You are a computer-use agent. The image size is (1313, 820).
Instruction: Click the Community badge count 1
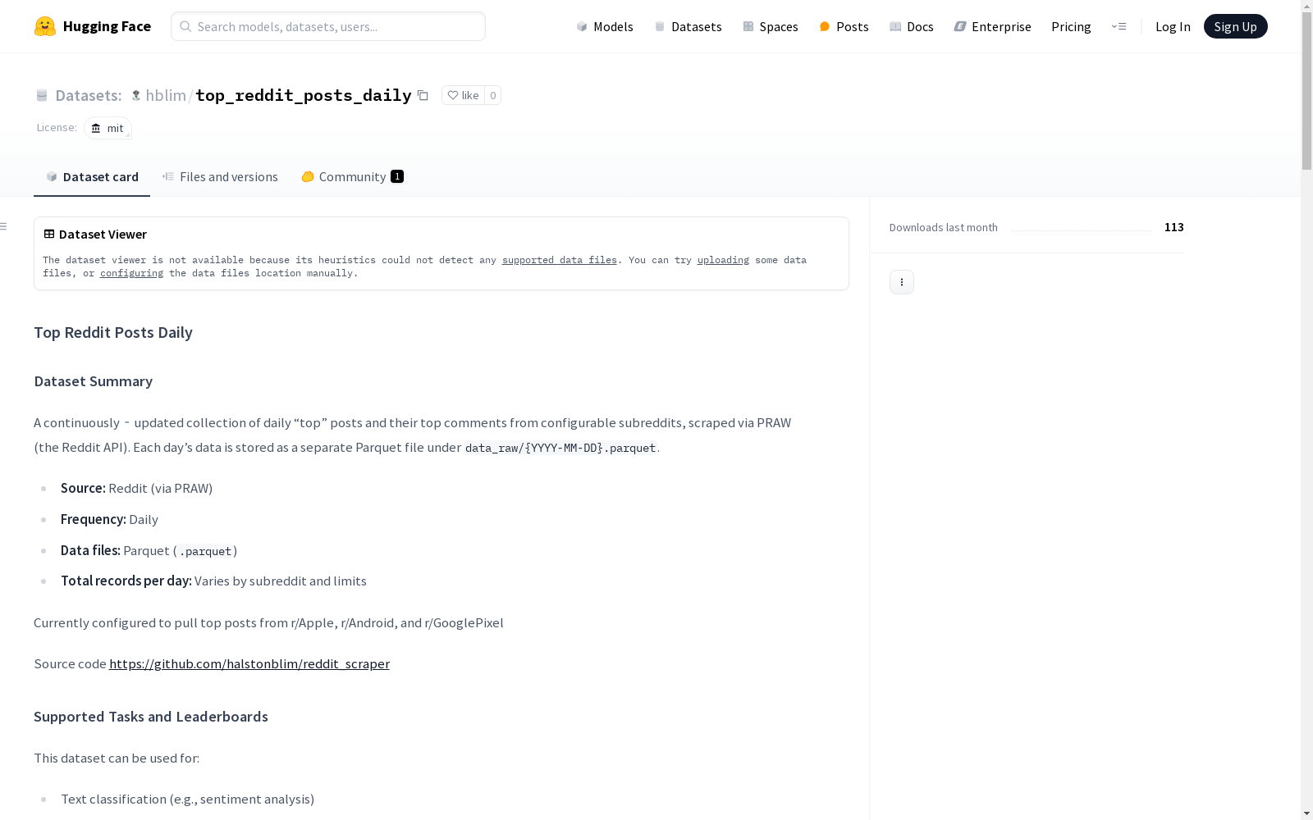(397, 176)
